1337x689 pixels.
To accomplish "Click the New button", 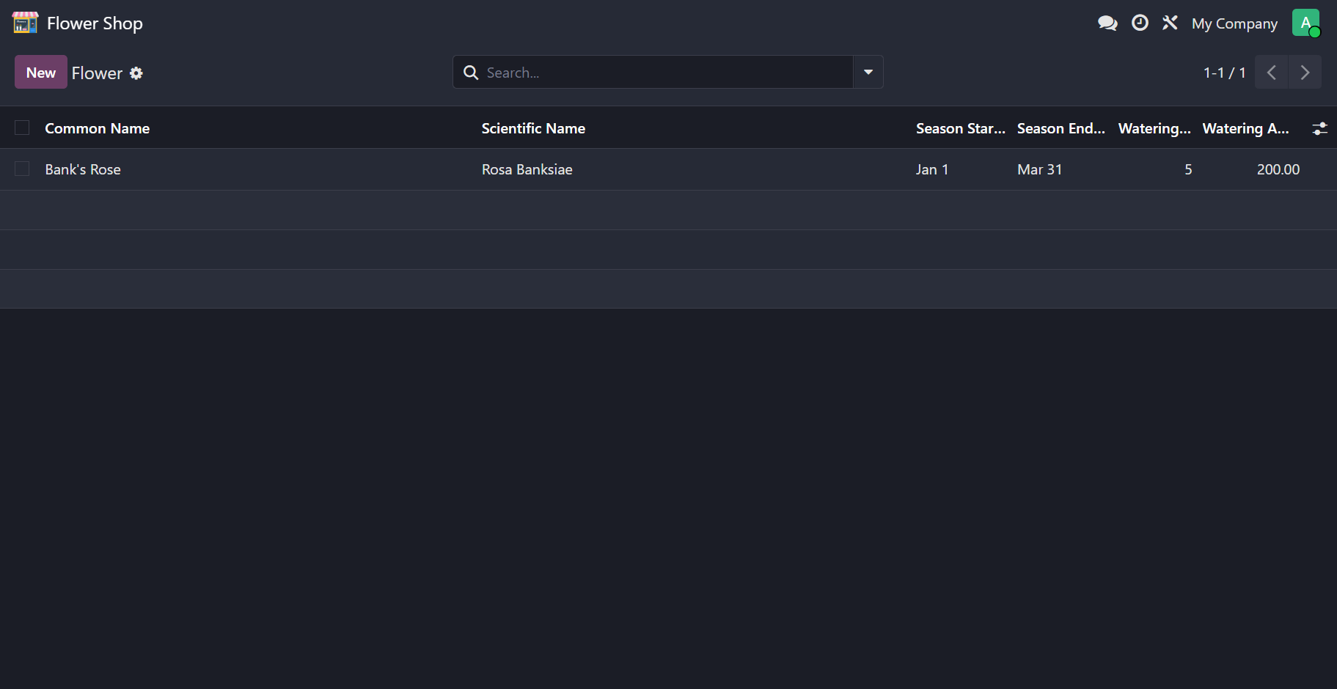I will point(41,73).
